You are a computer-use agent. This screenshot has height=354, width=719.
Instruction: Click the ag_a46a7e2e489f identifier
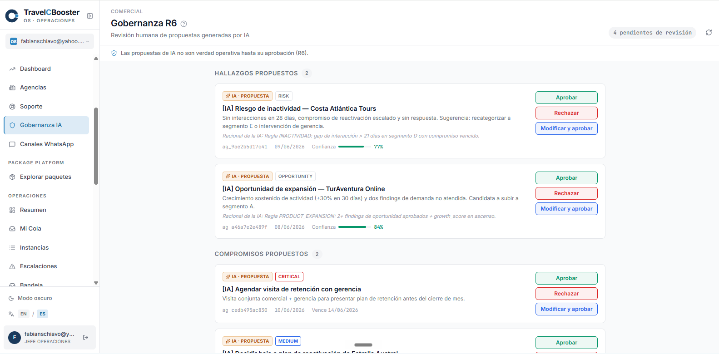point(245,227)
